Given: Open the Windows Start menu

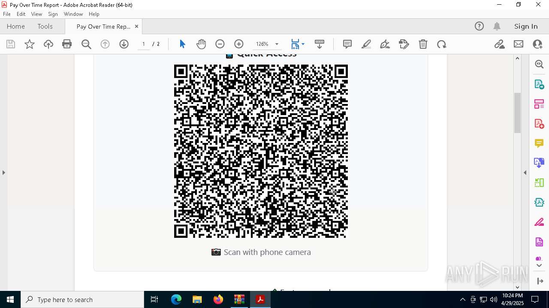Looking at the screenshot, I should pyautogui.click(x=10, y=299).
